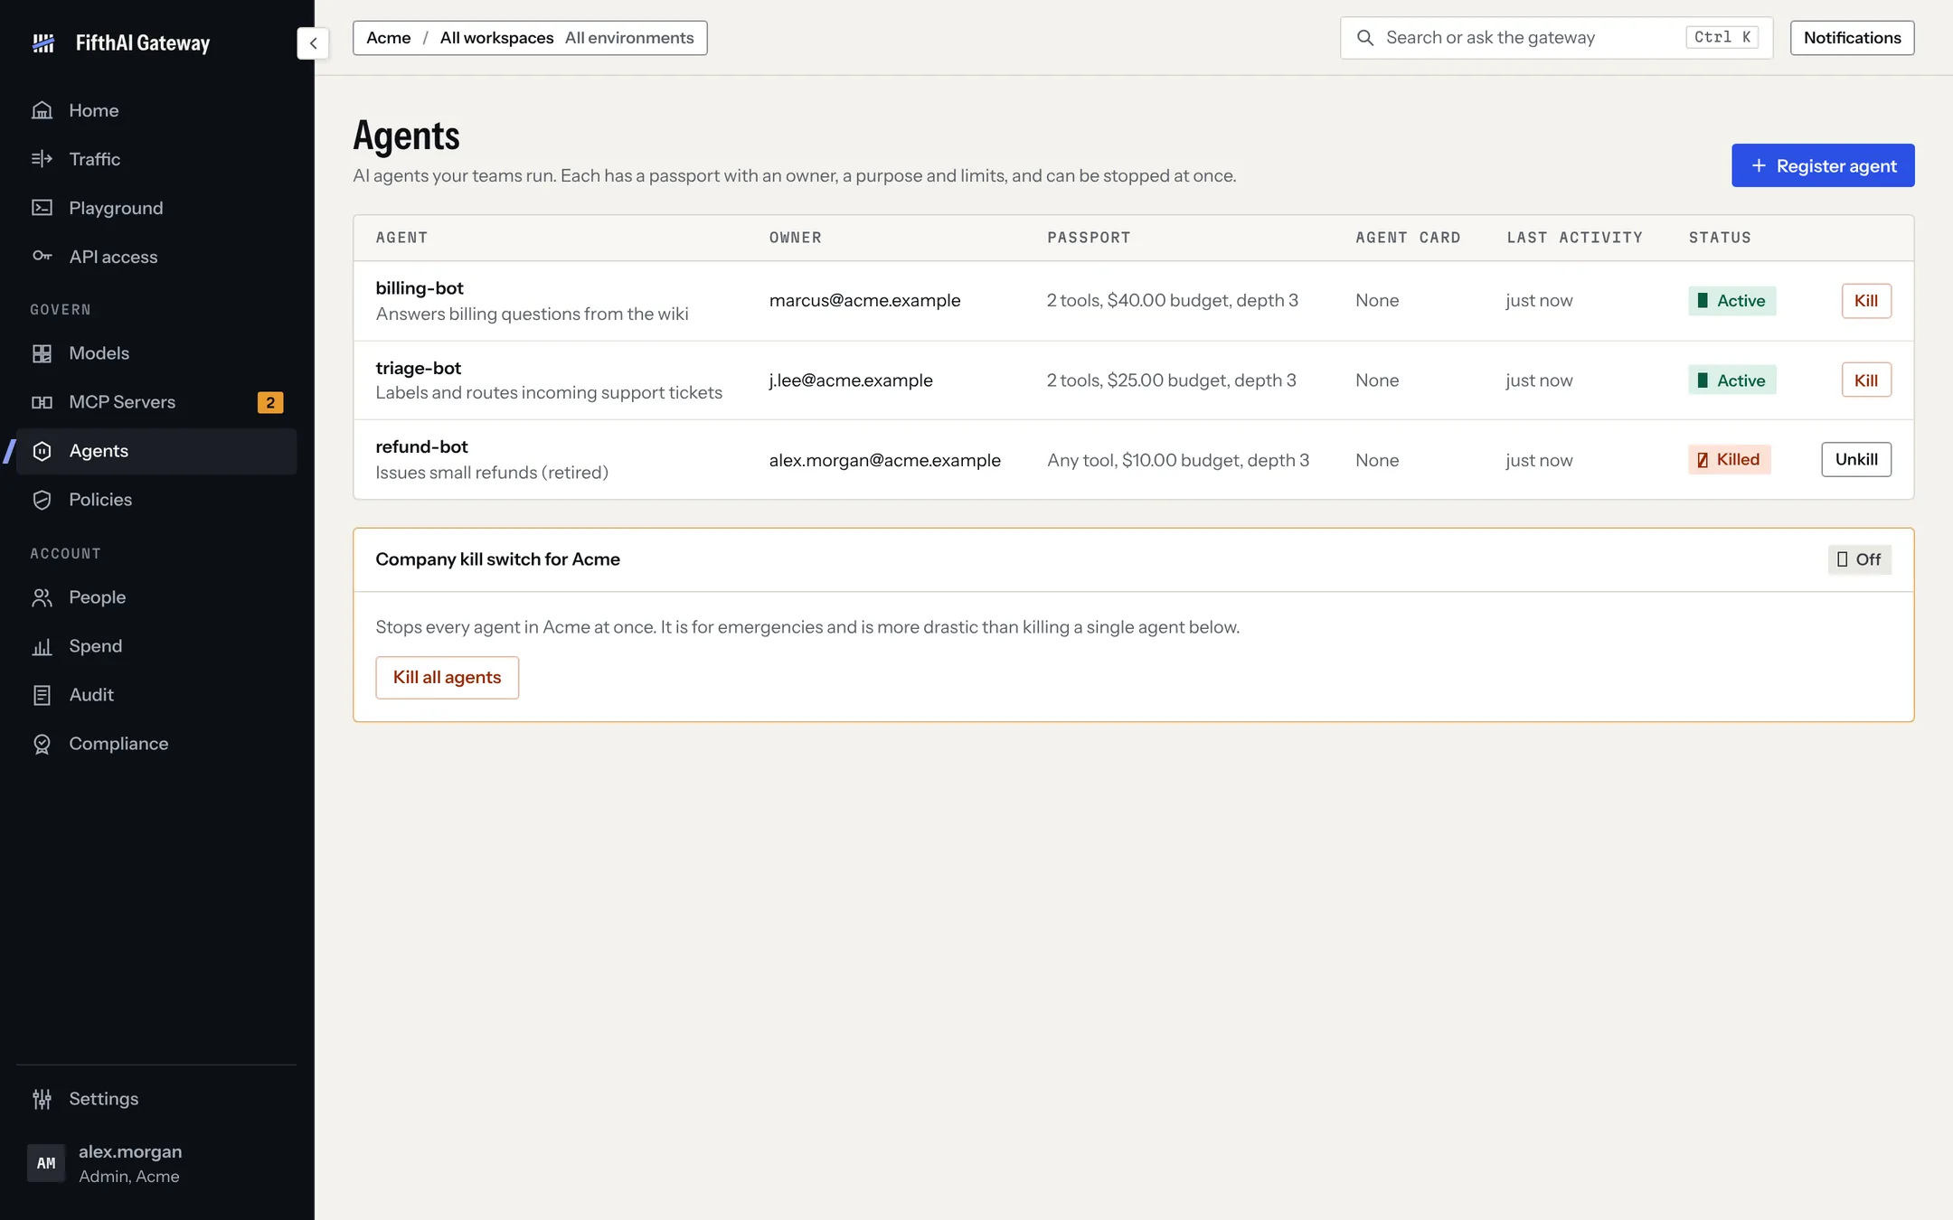1953x1220 pixels.
Task: Collapse the sidebar with the chevron
Action: (313, 42)
